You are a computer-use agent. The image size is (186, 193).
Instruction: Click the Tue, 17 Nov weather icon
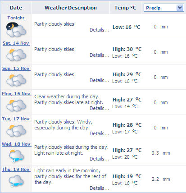(16, 131)
